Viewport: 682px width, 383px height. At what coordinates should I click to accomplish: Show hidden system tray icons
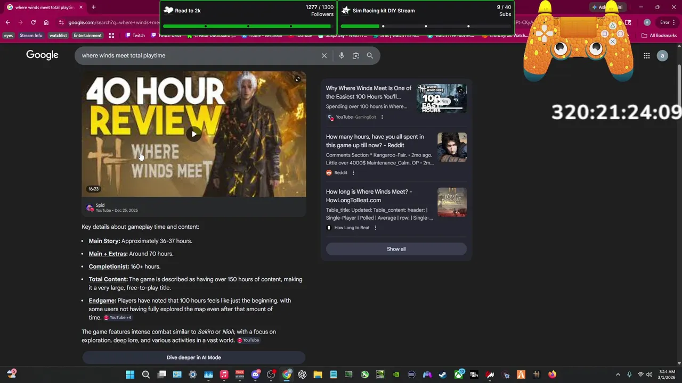[618, 374]
